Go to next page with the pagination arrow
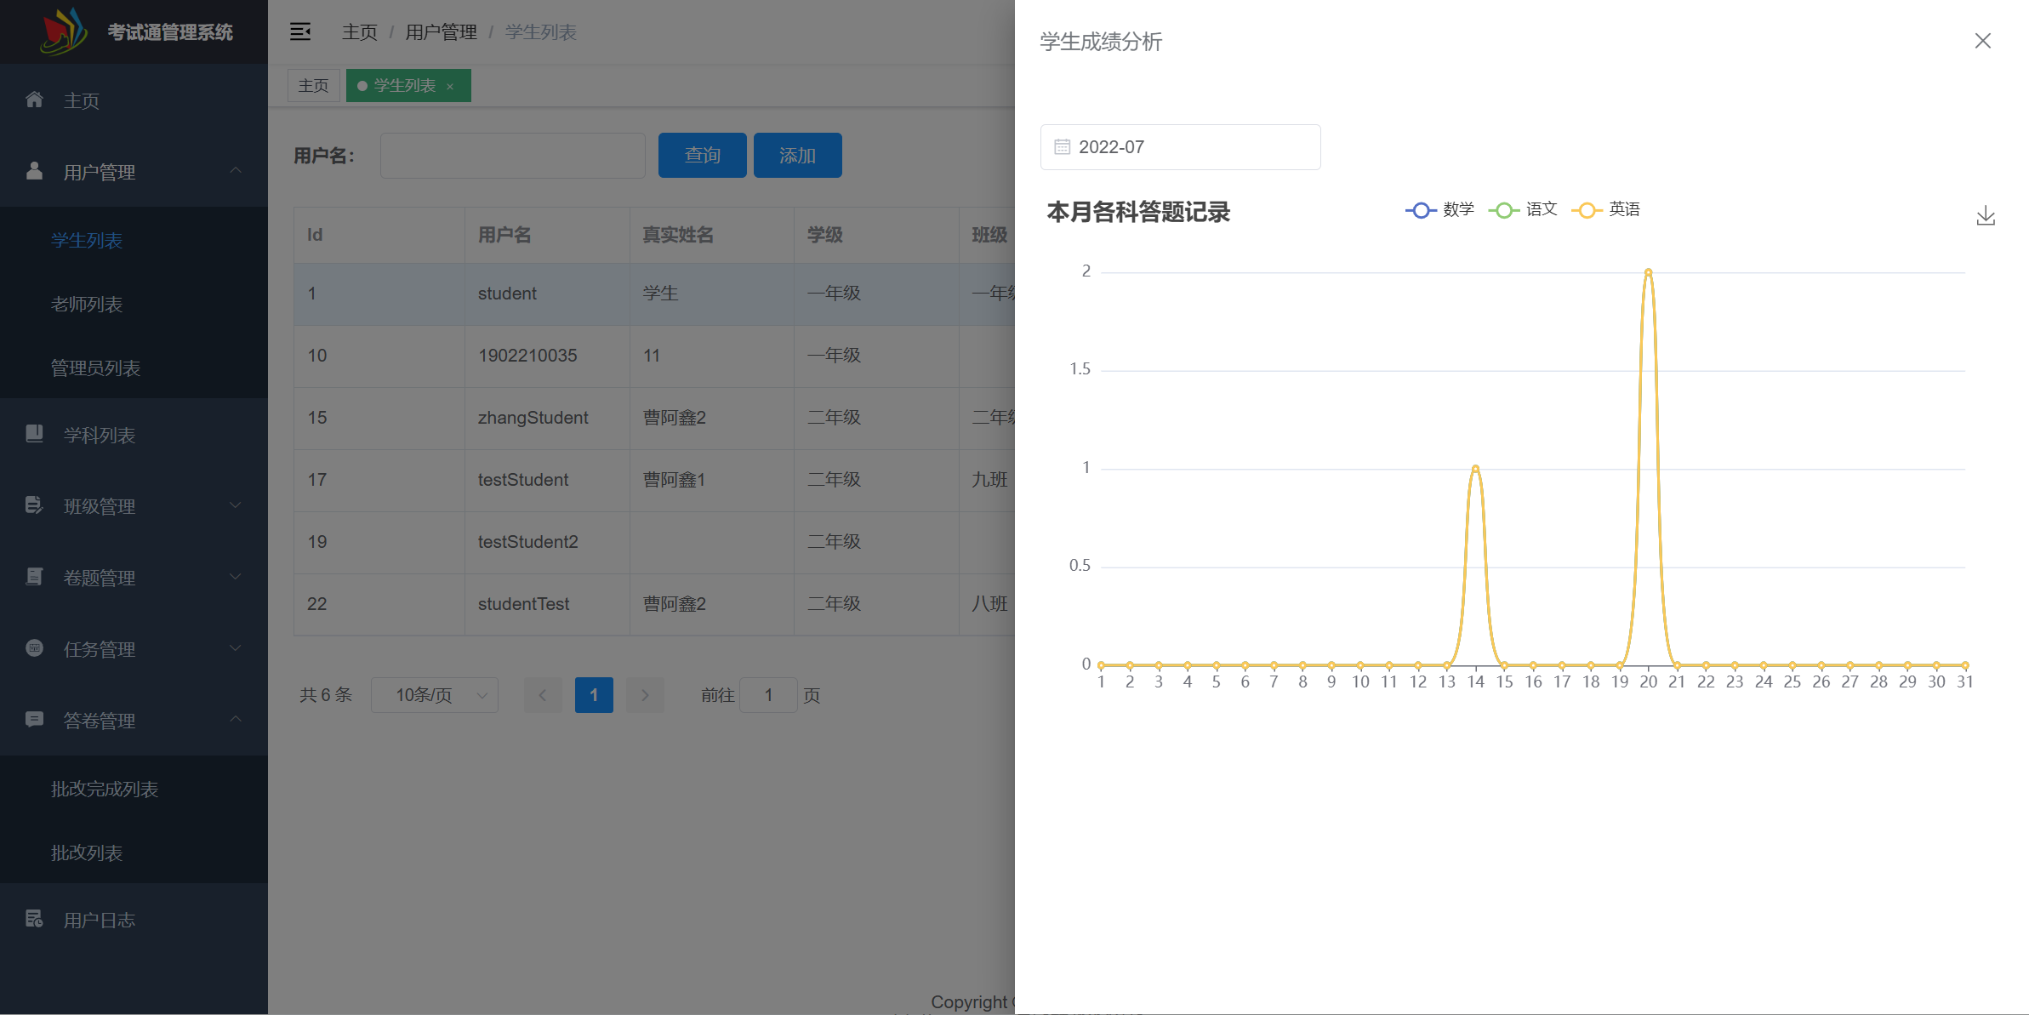 tap(645, 695)
